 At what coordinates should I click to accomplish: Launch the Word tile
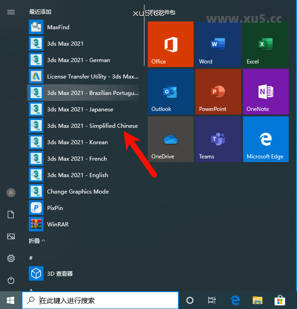218,44
